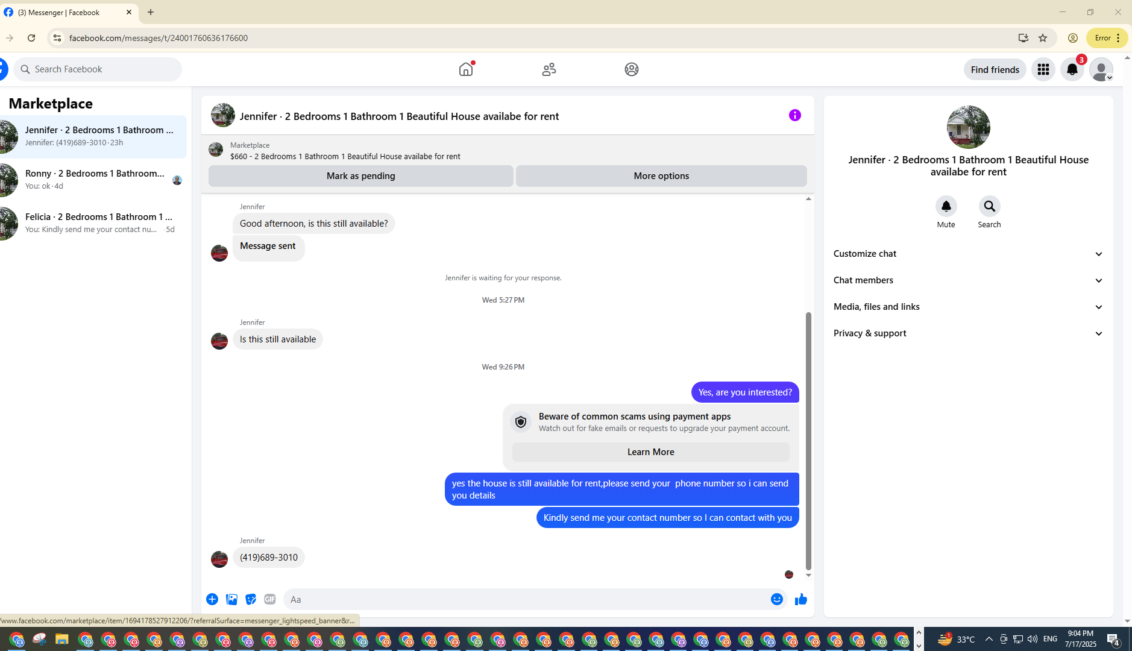This screenshot has height=651, width=1132.
Task: Expand the Privacy & support section
Action: pos(969,333)
